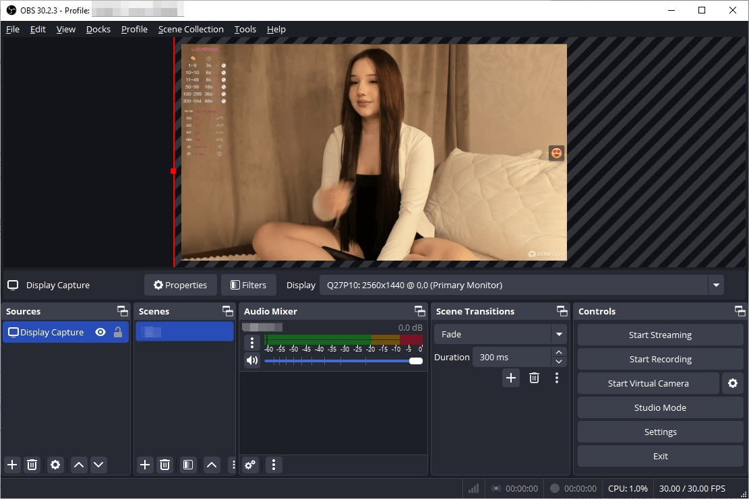This screenshot has height=499, width=749.
Task: Open the Audio Mixer options menu
Action: pyautogui.click(x=273, y=465)
